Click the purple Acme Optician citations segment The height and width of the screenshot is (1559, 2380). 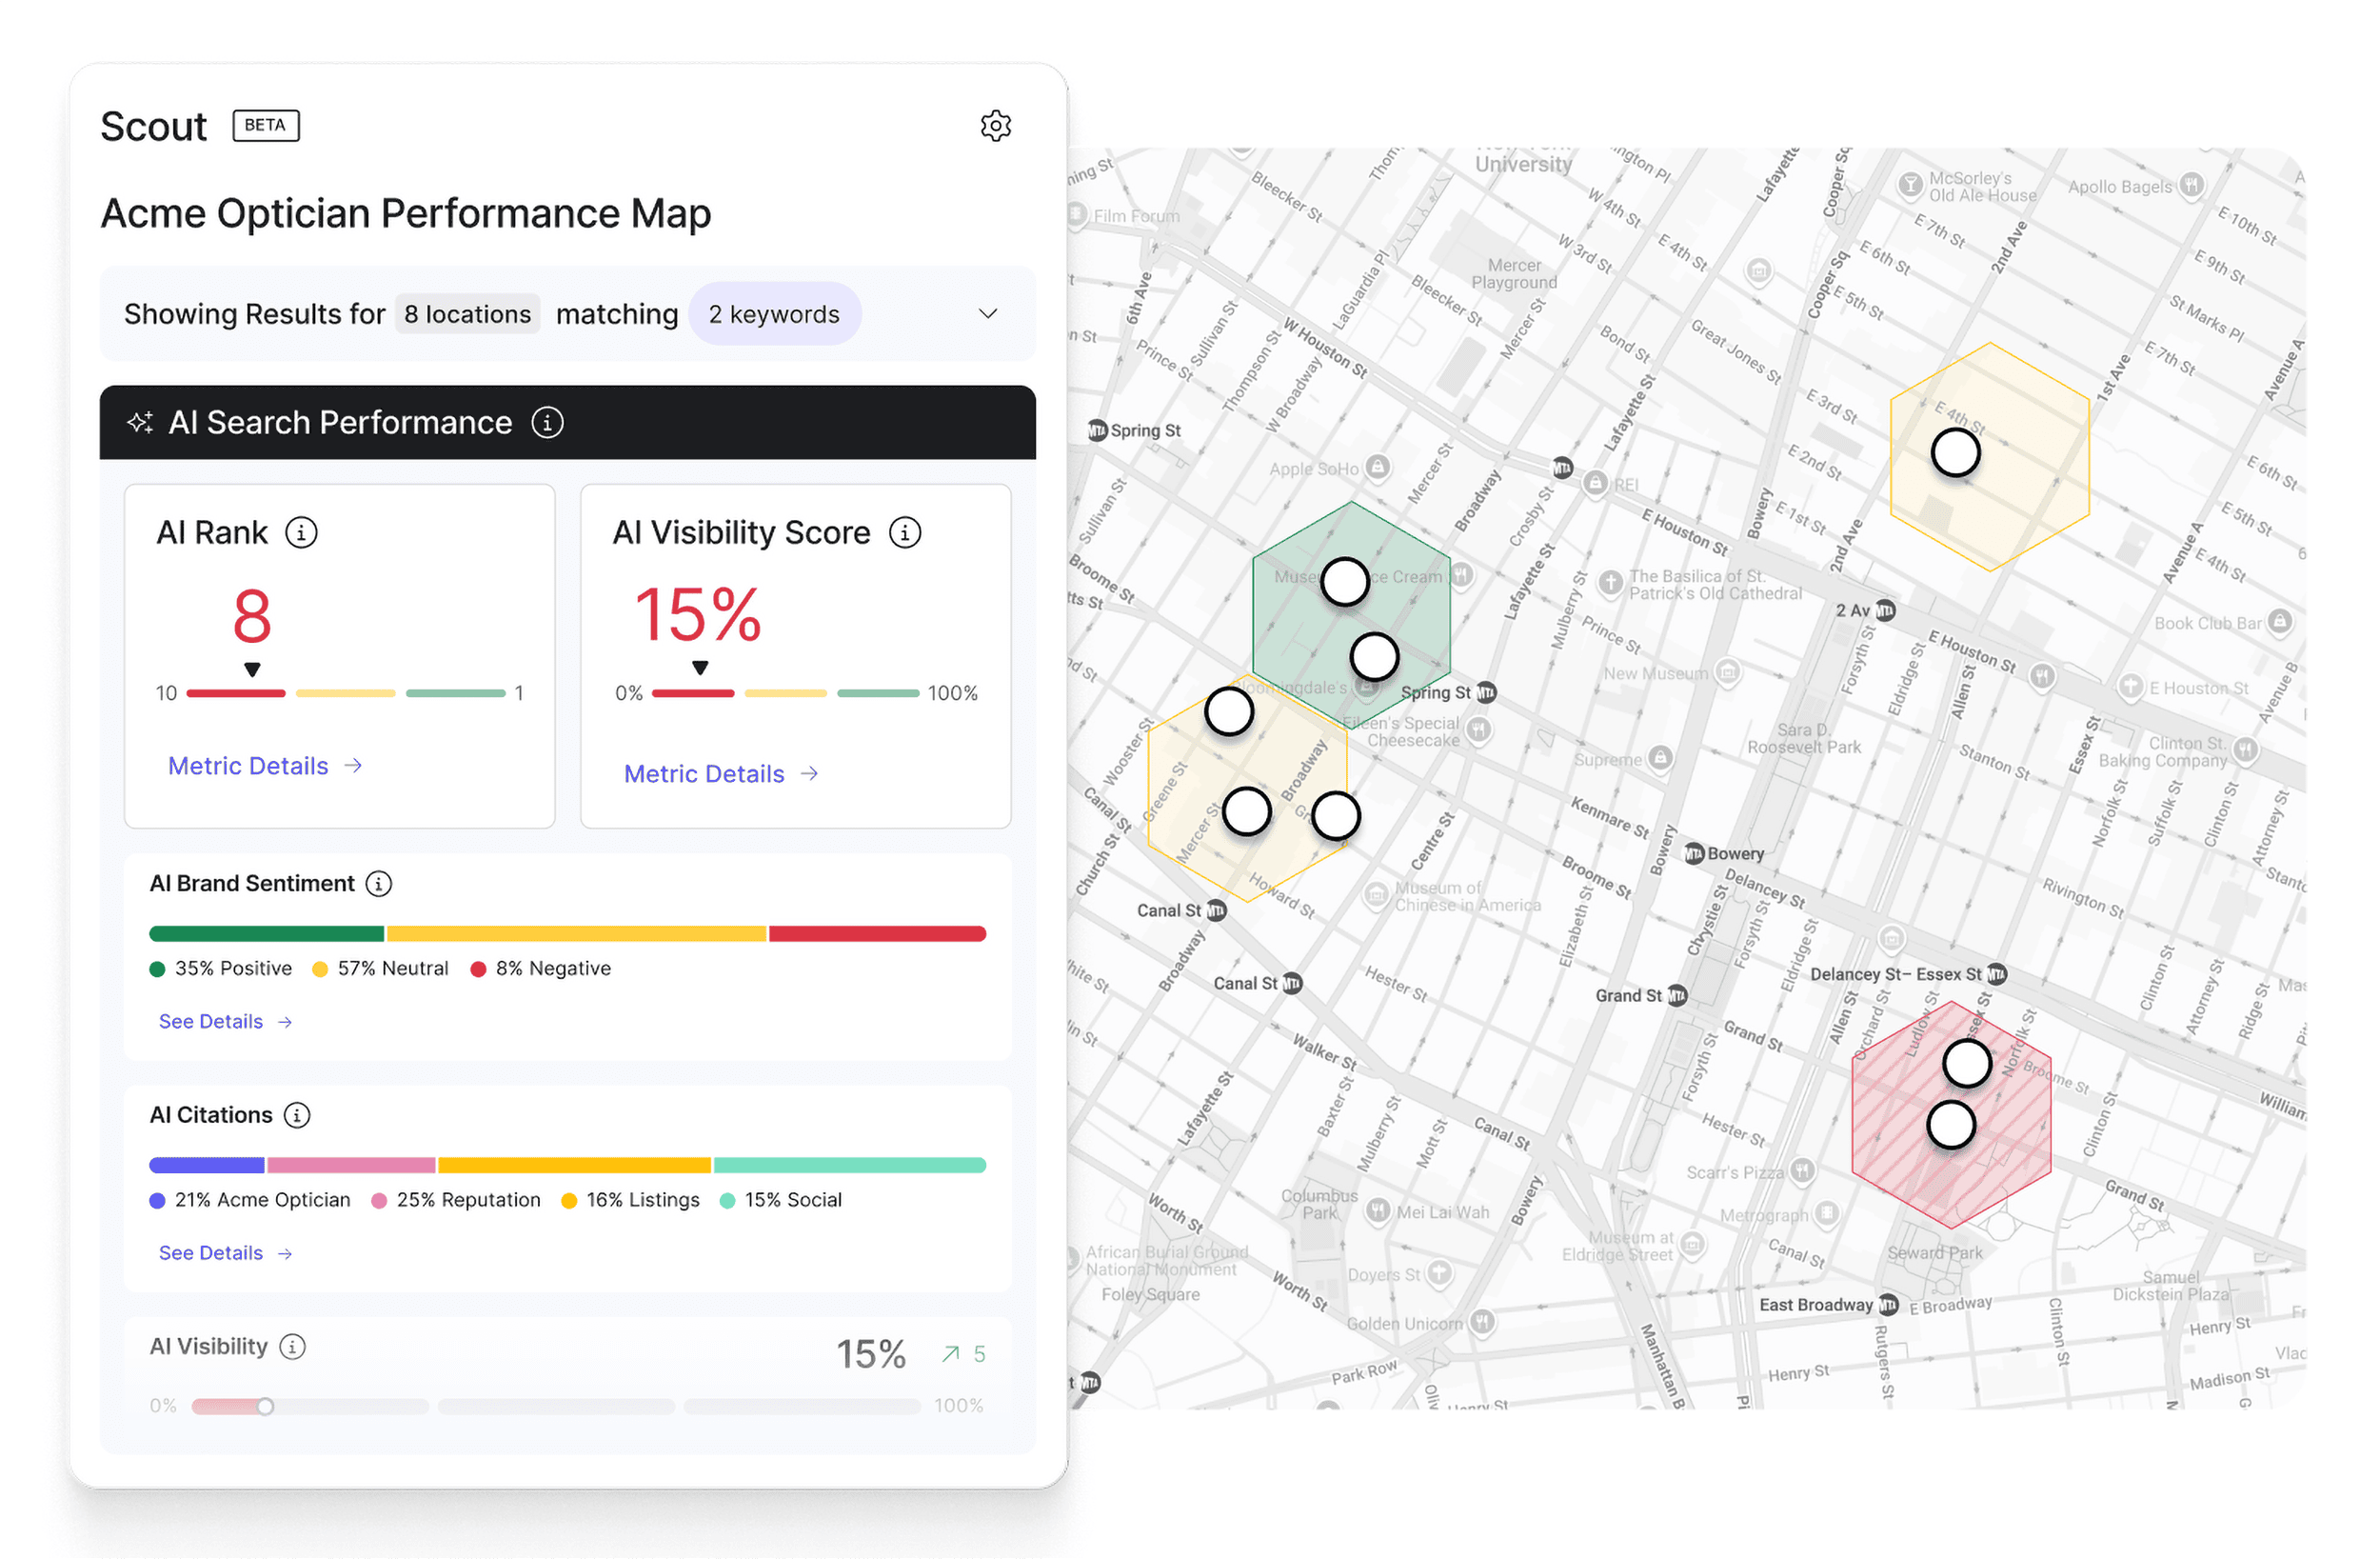pos(207,1166)
